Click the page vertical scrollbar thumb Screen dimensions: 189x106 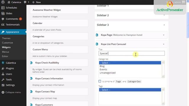click(188, 25)
